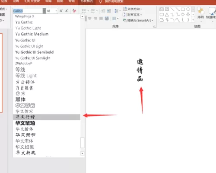Expand the shapes gallery with the More arrow
Viewport: 216px width, 173px height.
tap(193, 20)
